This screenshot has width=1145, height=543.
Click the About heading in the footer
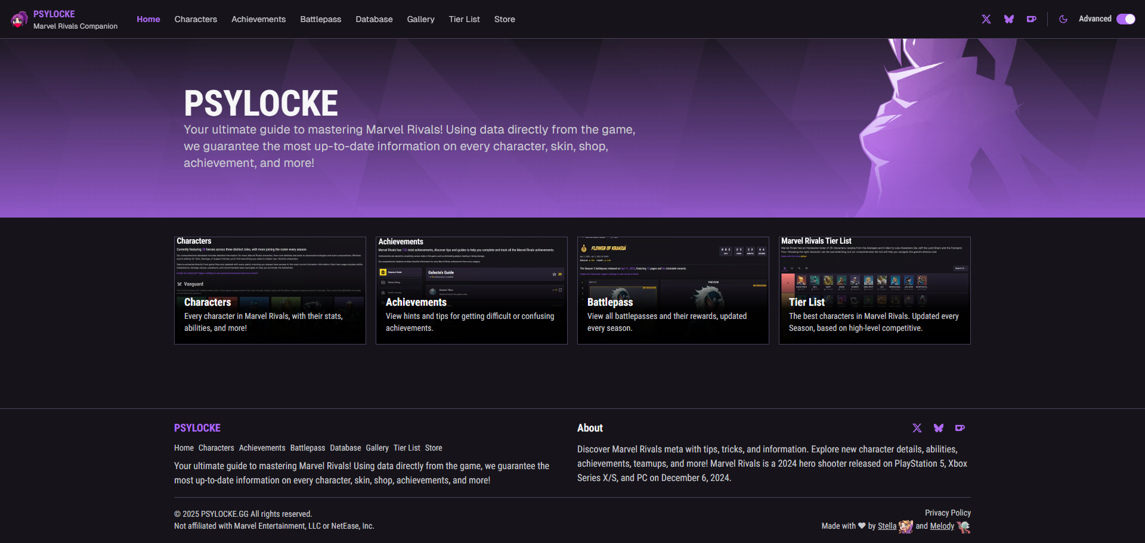(590, 428)
